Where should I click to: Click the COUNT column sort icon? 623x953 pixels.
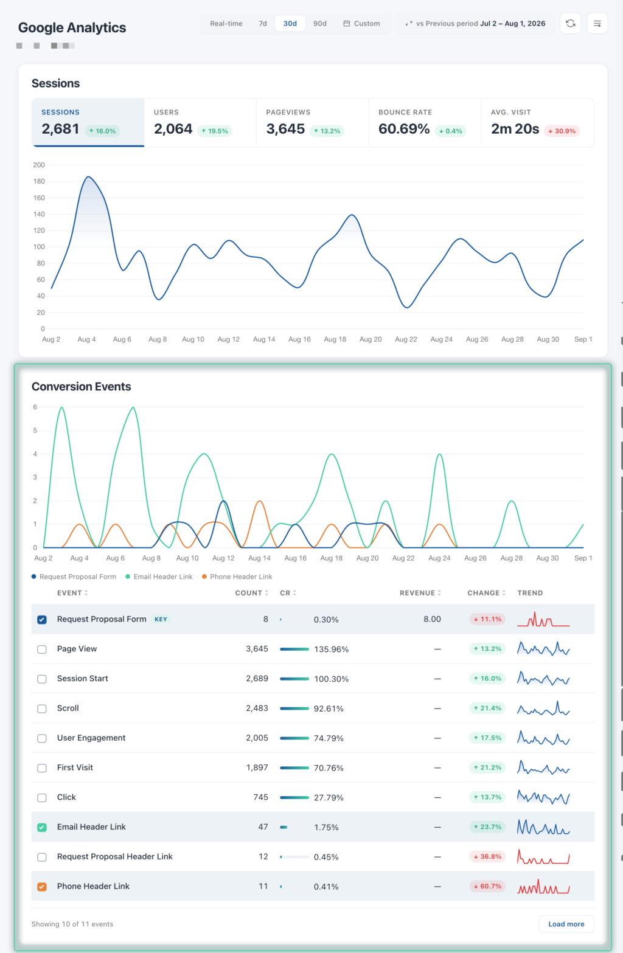(x=266, y=593)
